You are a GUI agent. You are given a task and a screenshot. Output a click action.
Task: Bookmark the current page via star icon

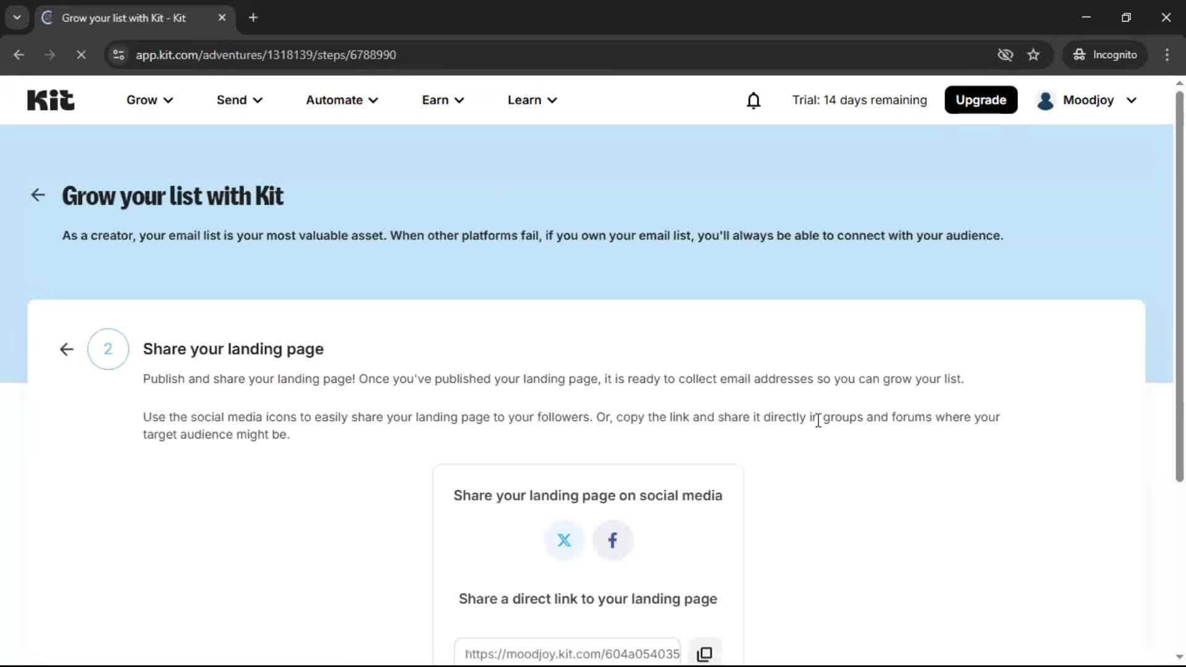(x=1033, y=54)
